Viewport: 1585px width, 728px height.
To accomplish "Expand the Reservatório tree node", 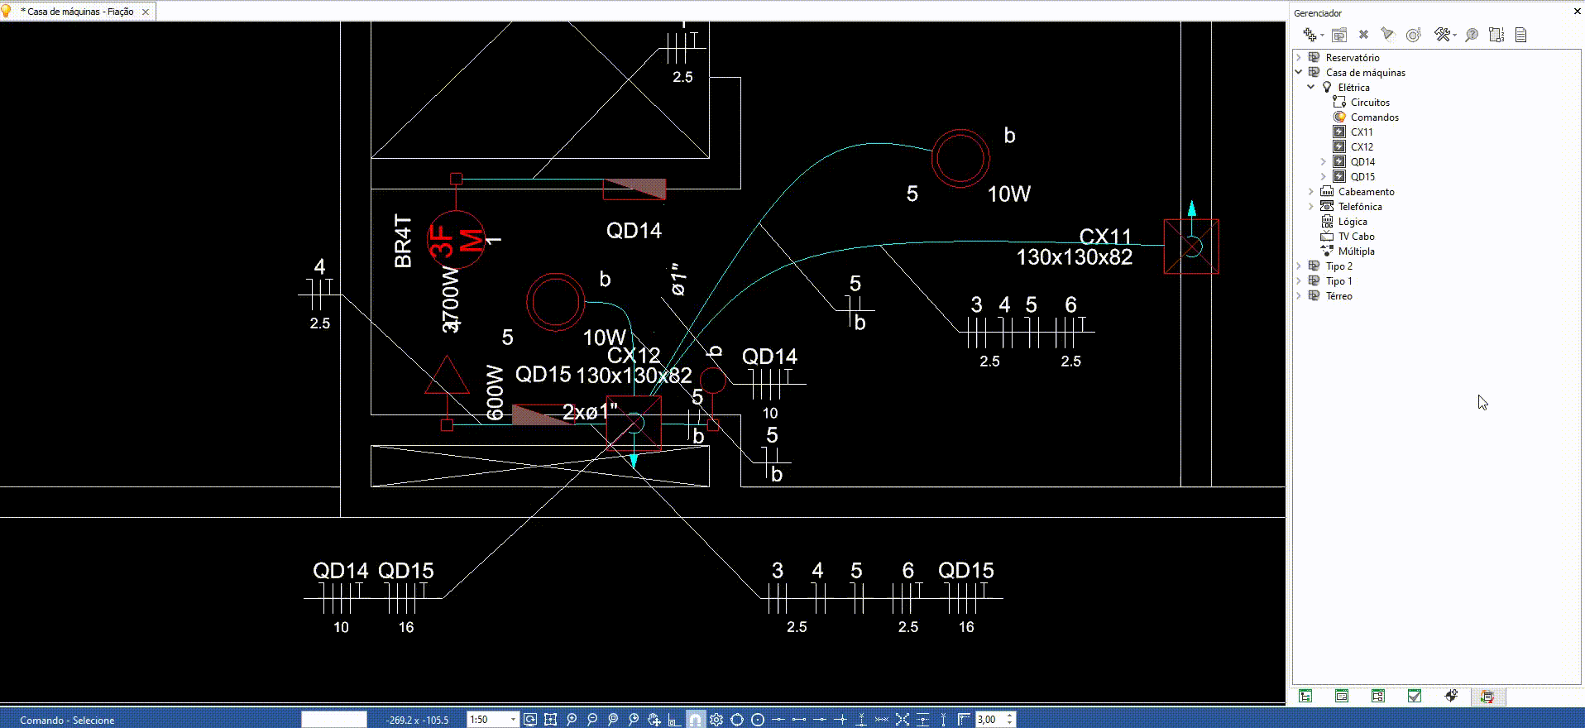I will pos(1299,58).
